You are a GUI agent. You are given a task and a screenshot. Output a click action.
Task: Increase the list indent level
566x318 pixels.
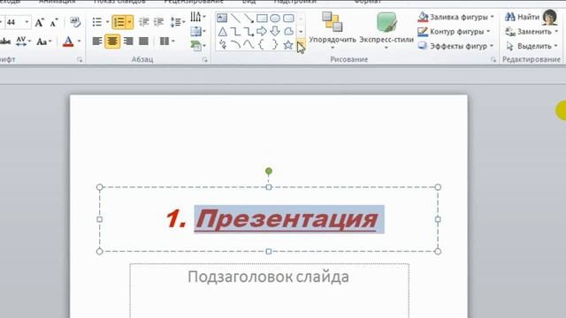[x=158, y=22]
